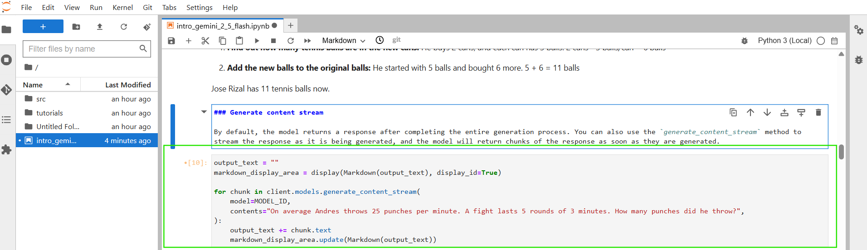Click the Filter files by name field
The image size is (867, 250).
pyautogui.click(x=83, y=49)
